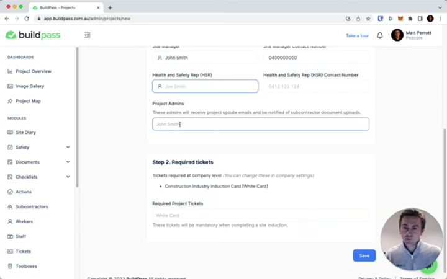Click the presenter webcam thumbnail
447x279 pixels.
[x=411, y=239]
